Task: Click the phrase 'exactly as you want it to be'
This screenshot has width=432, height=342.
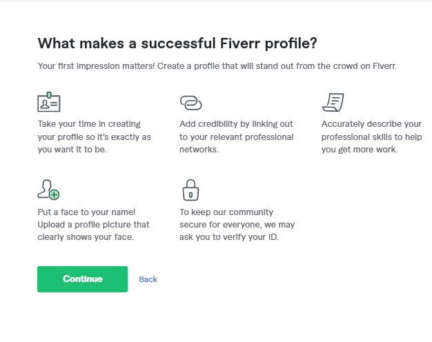Action: (104, 143)
